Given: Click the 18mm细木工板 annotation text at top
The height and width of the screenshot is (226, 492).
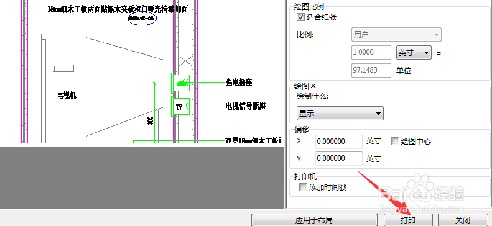Looking at the screenshot, I should [118, 9].
